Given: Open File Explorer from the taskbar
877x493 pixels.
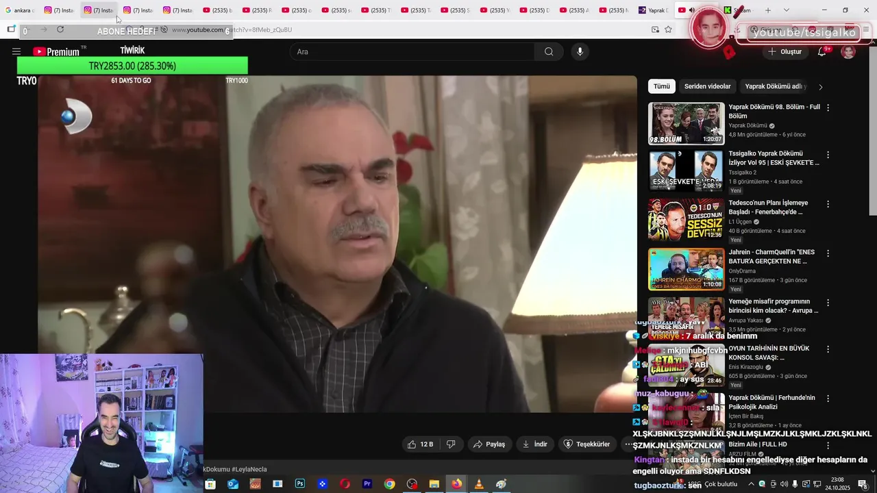Looking at the screenshot, I should pyautogui.click(x=434, y=484).
